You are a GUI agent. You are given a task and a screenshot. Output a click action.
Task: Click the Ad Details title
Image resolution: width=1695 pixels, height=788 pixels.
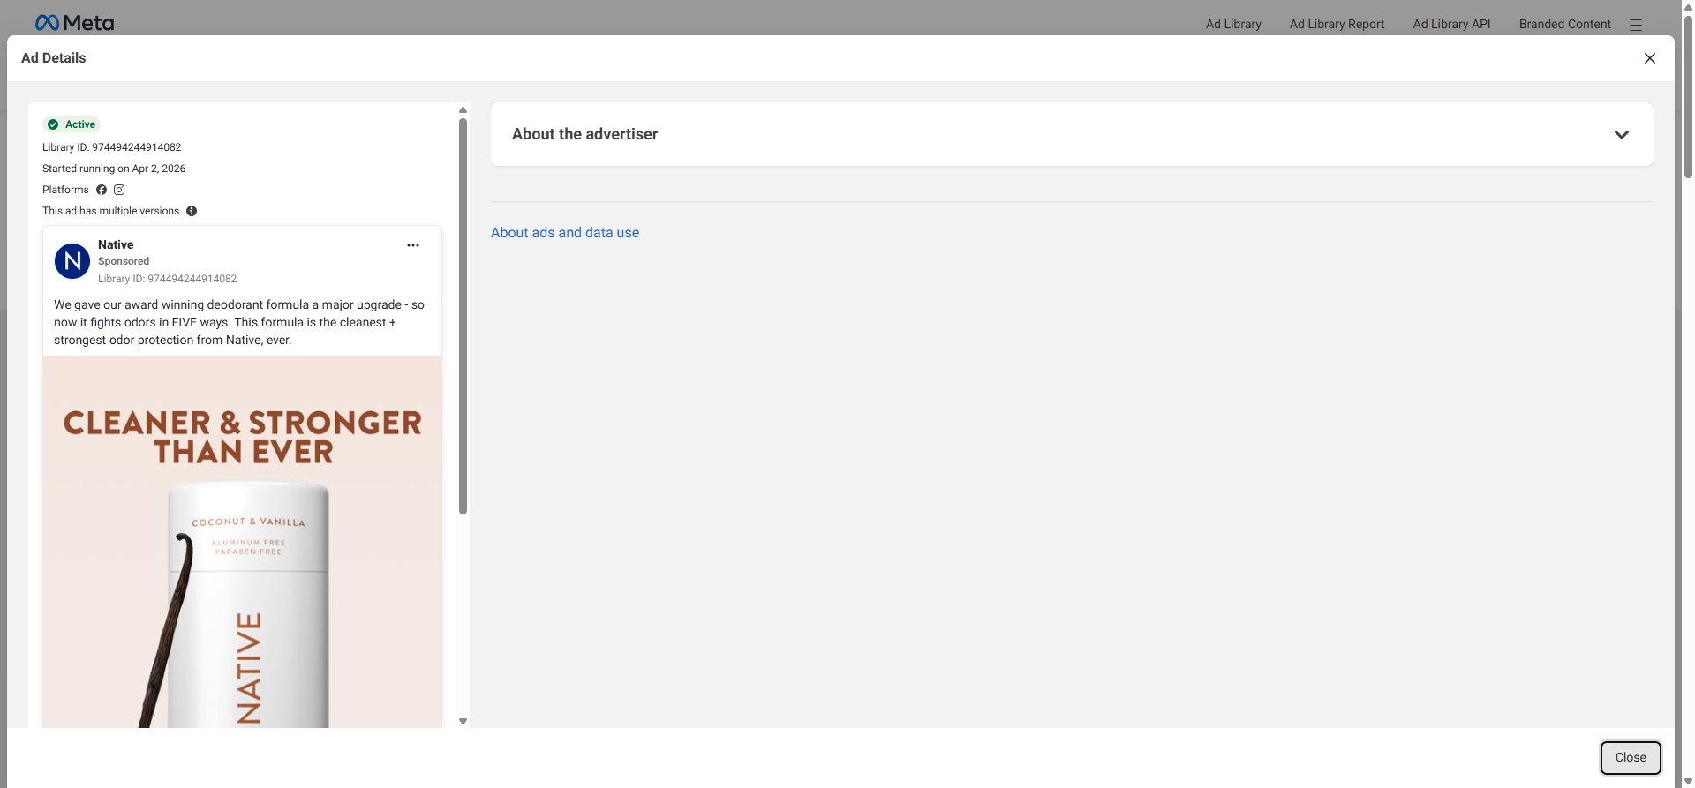click(x=54, y=58)
